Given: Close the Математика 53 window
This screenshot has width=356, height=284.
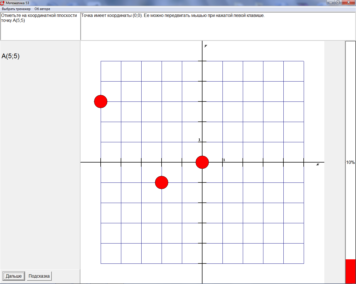Looking at the screenshot, I should point(348,2).
